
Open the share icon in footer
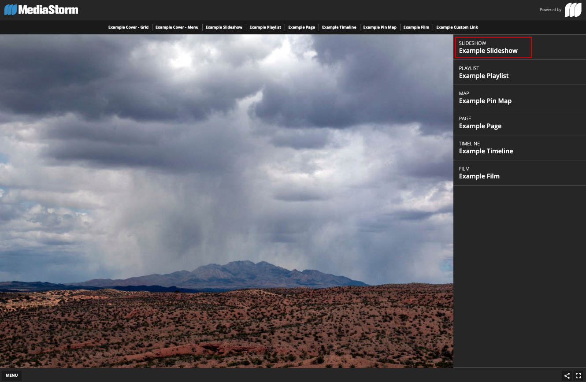[567, 376]
